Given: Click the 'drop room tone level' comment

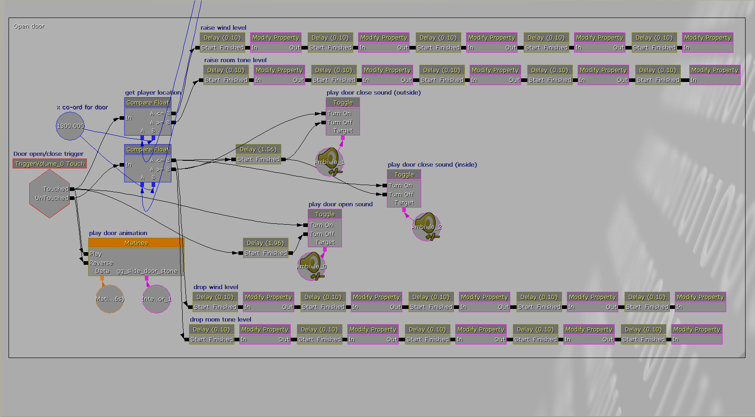Looking at the screenshot, I should [x=220, y=319].
